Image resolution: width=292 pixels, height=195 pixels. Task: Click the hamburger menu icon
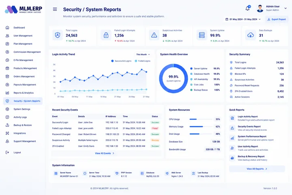(55, 9)
